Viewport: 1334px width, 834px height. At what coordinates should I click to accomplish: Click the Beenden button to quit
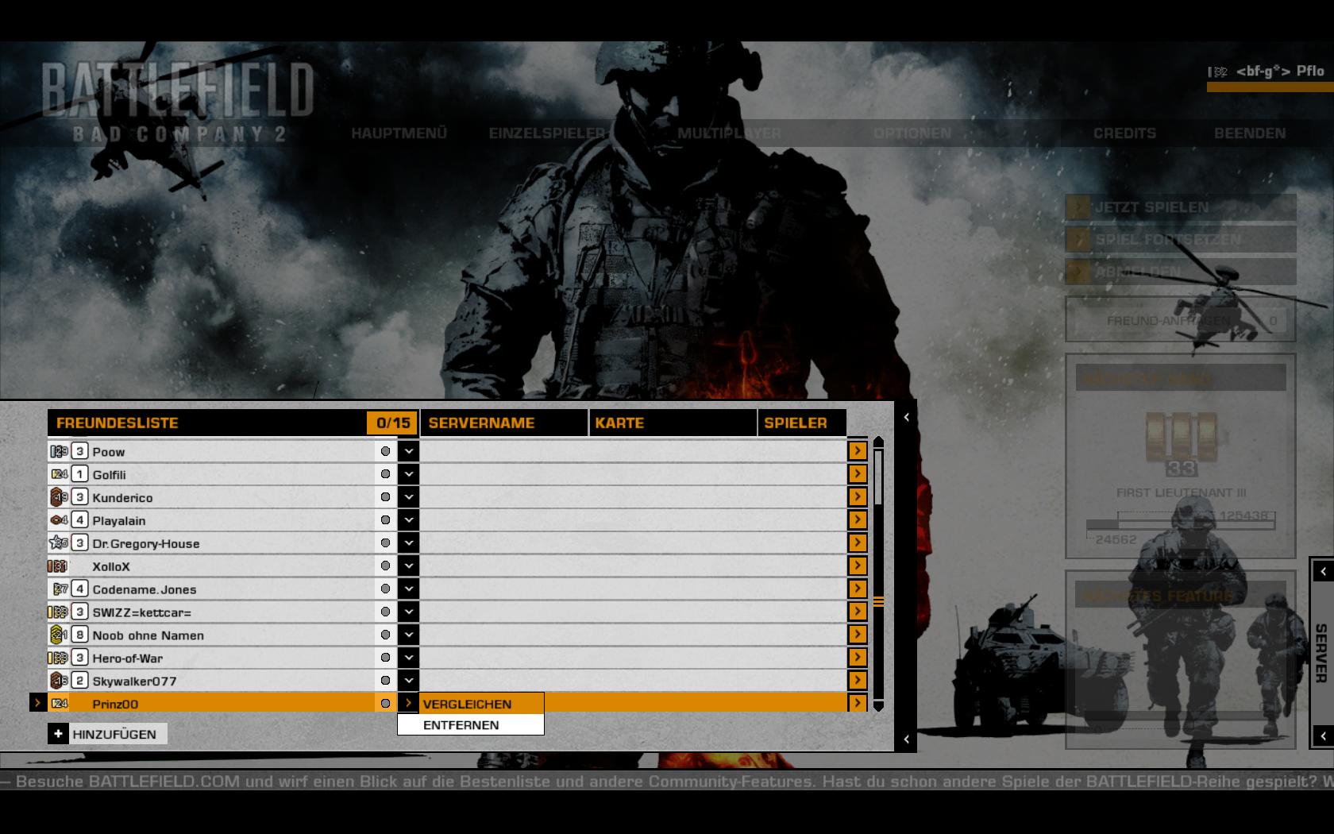[1250, 133]
